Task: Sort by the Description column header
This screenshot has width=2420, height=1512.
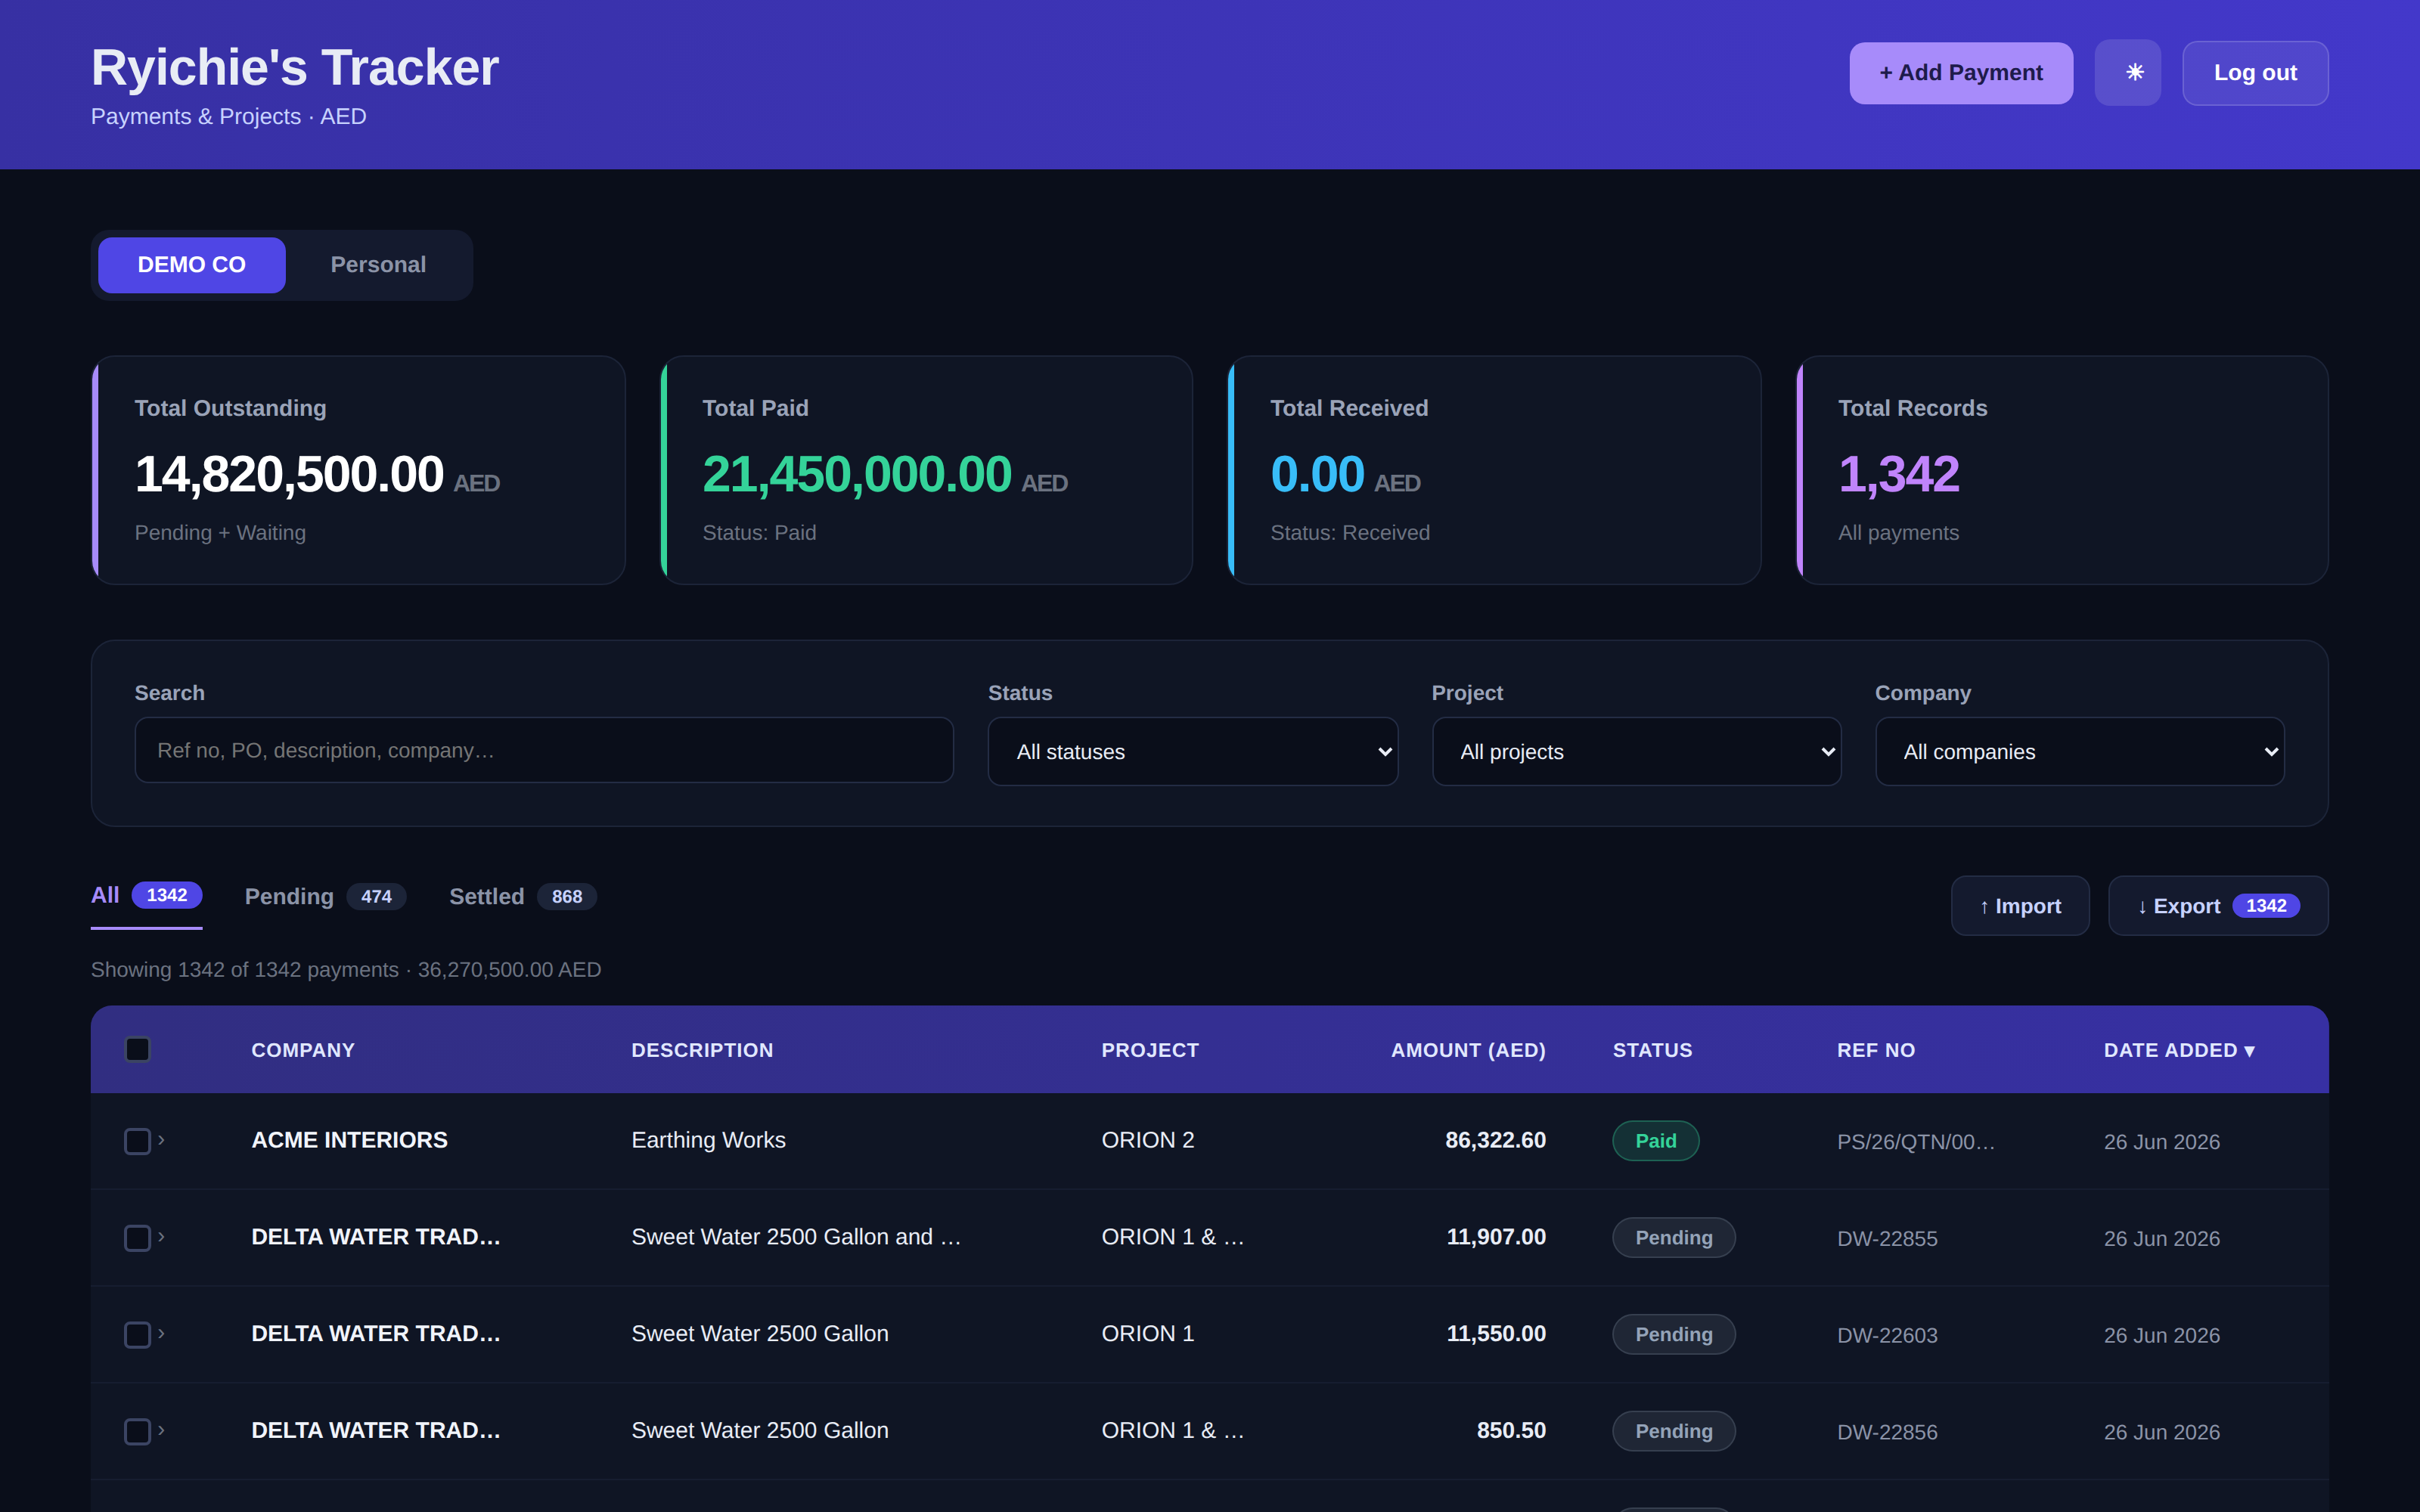Action: pyautogui.click(x=702, y=1050)
